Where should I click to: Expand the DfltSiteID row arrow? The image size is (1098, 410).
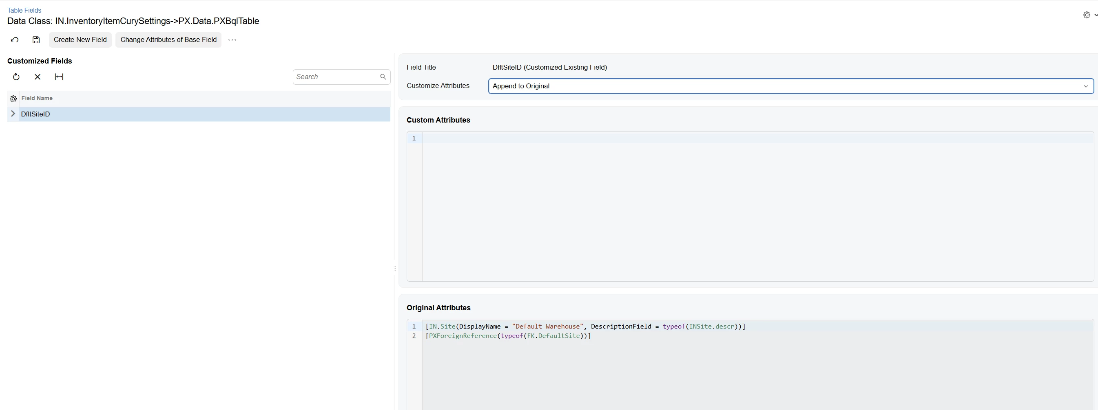click(x=13, y=114)
